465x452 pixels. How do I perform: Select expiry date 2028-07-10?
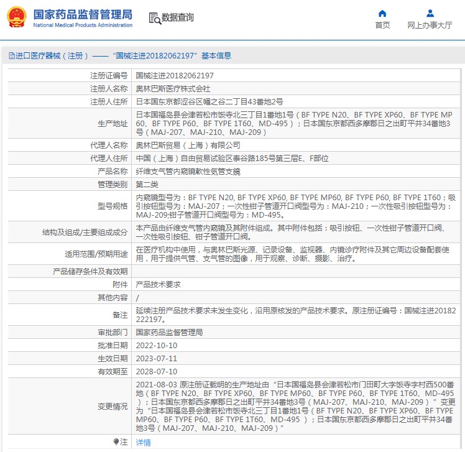(156, 372)
